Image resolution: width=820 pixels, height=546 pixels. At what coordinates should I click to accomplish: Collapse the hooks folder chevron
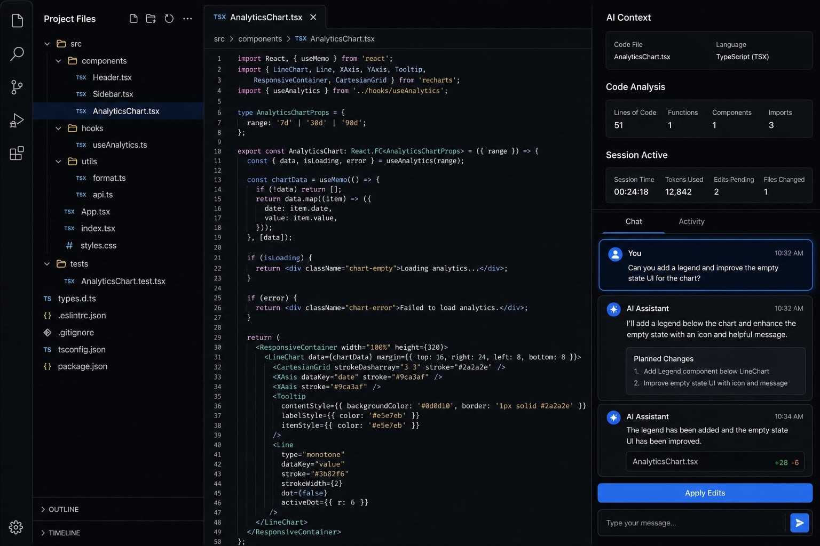(x=58, y=128)
